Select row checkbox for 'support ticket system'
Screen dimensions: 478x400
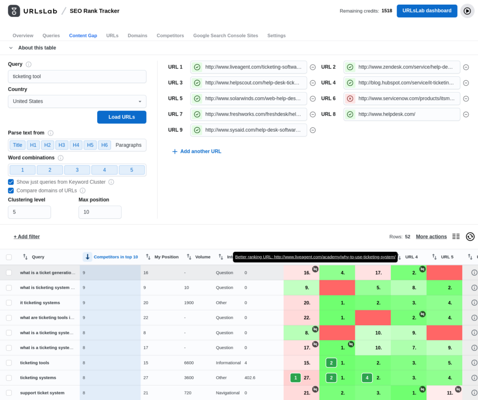9,393
